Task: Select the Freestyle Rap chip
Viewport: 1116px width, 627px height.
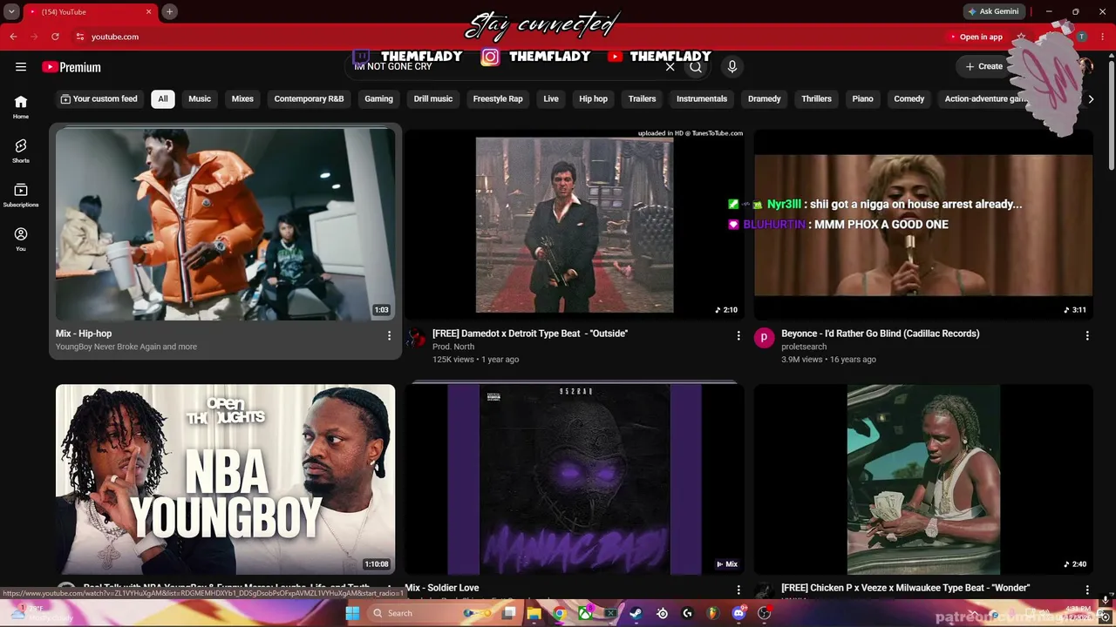Action: pyautogui.click(x=498, y=98)
